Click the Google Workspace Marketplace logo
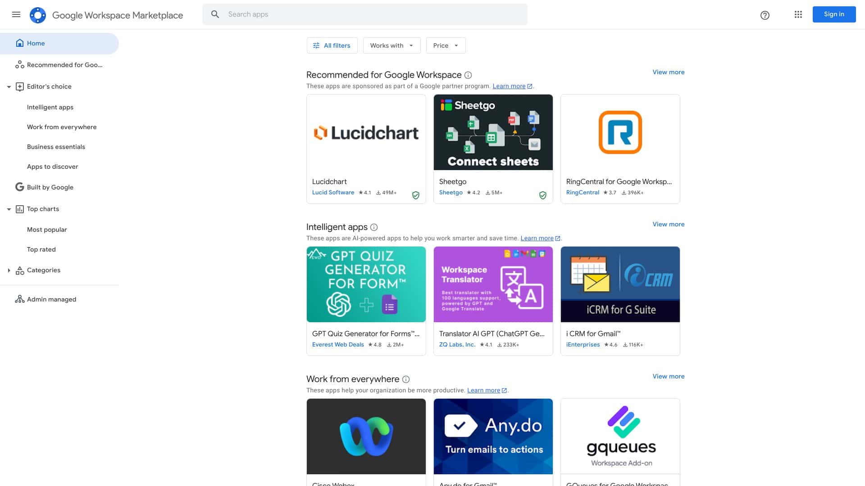 click(x=38, y=15)
